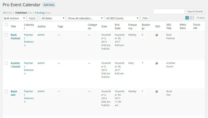This screenshot has height=118, width=208.
Task: Click bookings count 7
Action: pos(142,63)
